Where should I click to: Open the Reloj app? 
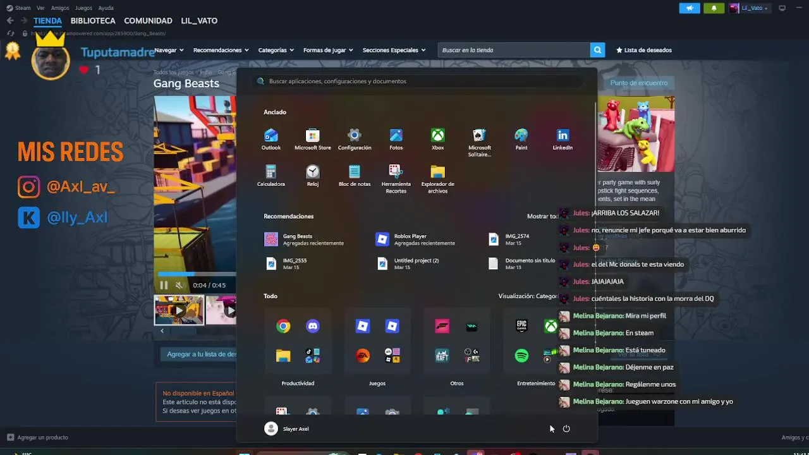pyautogui.click(x=313, y=176)
